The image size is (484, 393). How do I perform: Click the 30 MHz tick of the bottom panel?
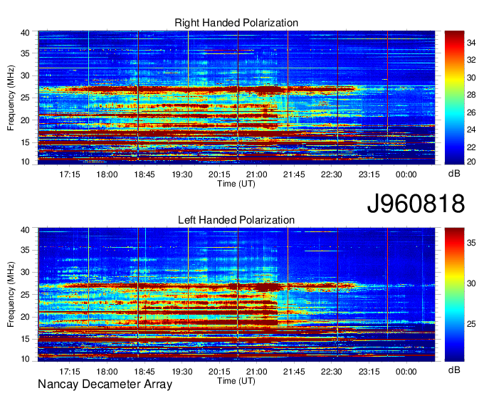point(25,272)
